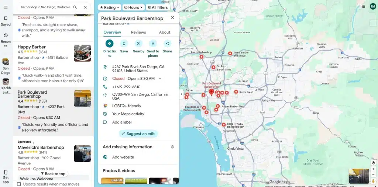Show your location on map
Screen dimensions: 378x187
(x=373, y=163)
